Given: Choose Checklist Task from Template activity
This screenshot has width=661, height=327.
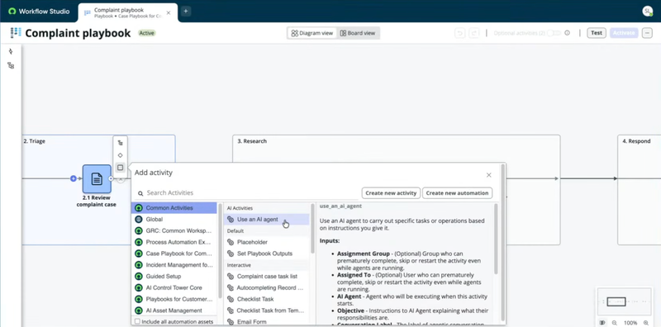Looking at the screenshot, I should pos(266,310).
